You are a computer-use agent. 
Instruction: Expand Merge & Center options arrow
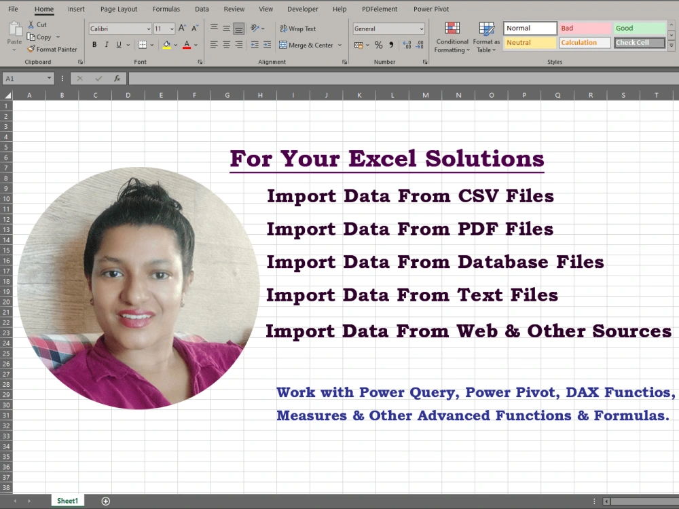coord(339,45)
